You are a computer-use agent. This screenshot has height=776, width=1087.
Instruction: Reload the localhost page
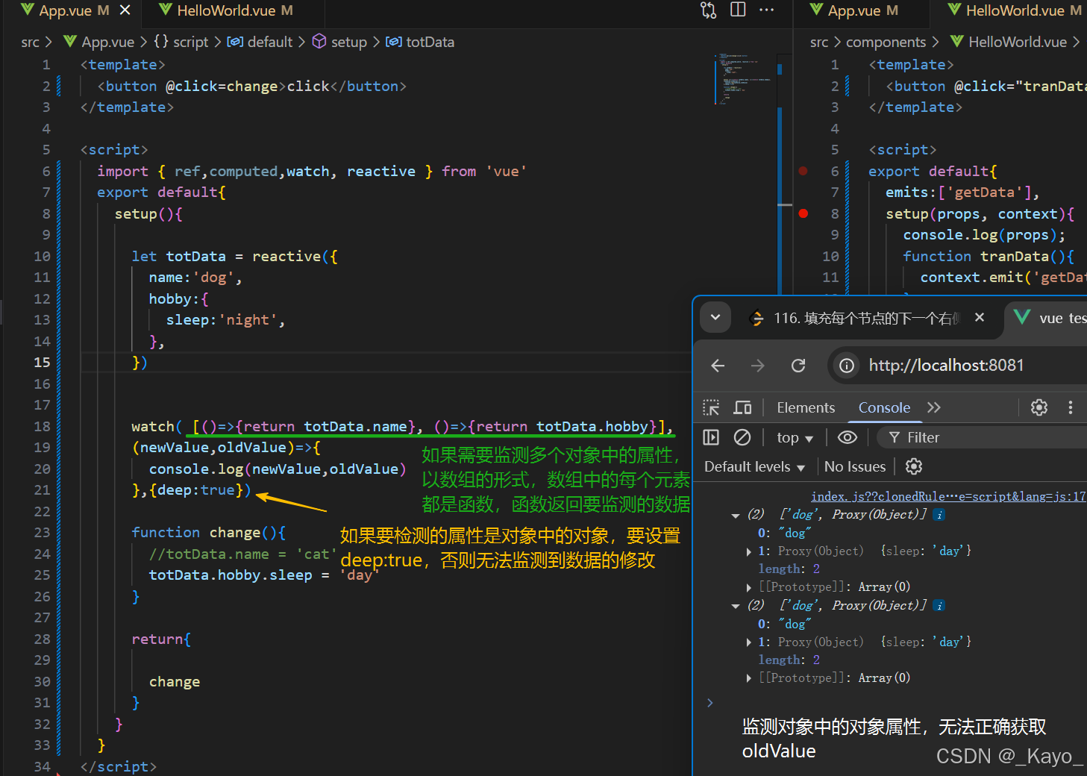tap(798, 366)
